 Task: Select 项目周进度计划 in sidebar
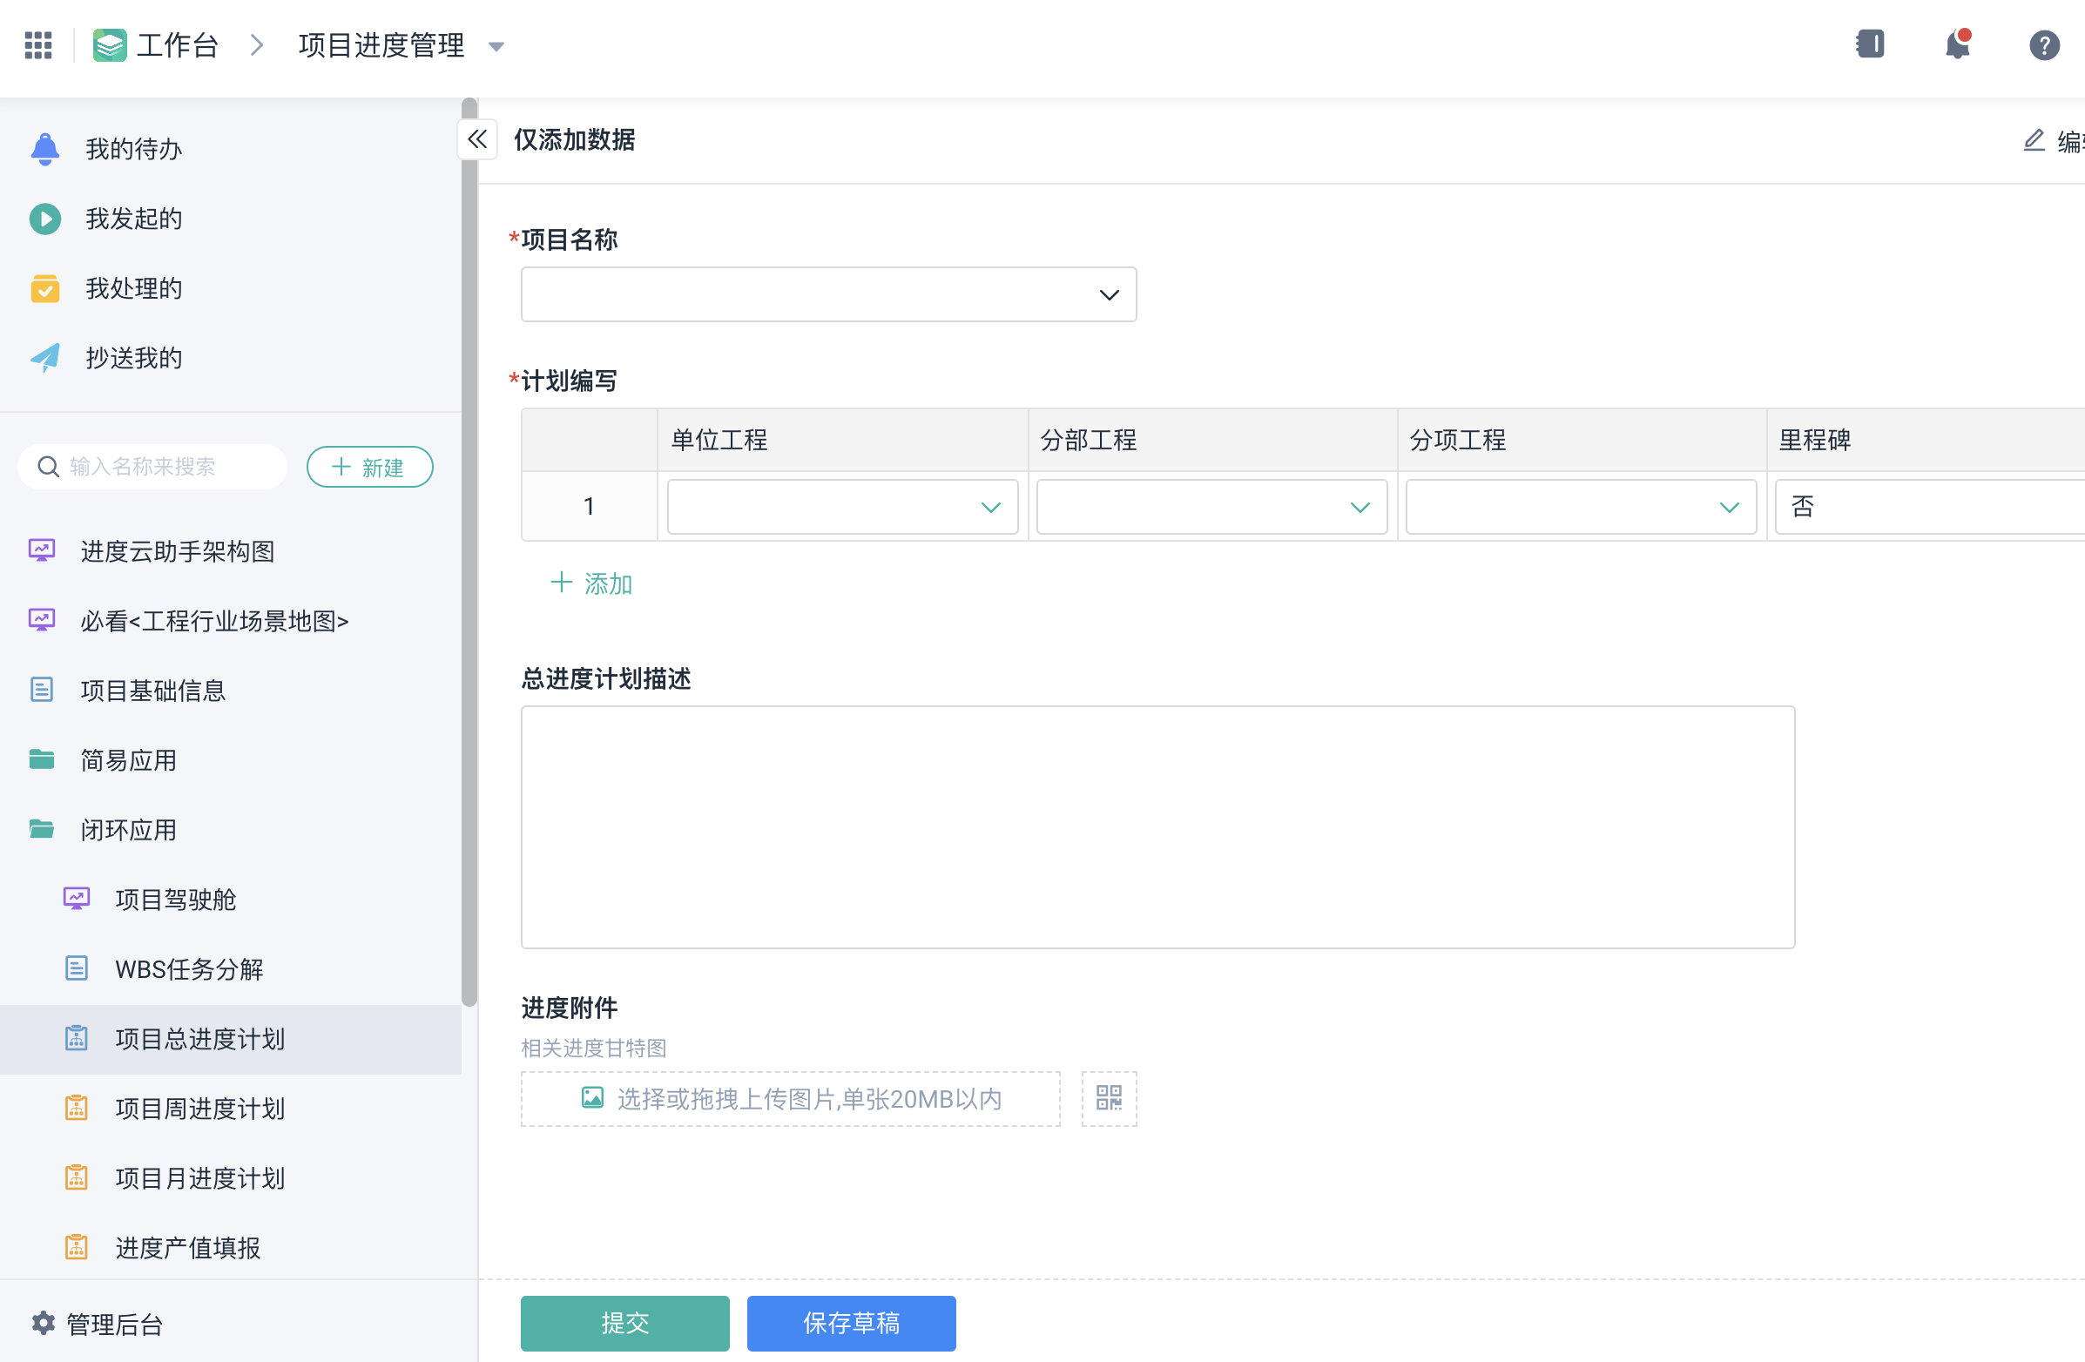(x=199, y=1108)
